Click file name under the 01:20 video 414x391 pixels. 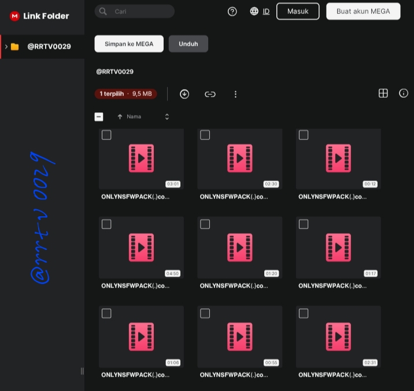pyautogui.click(x=234, y=286)
